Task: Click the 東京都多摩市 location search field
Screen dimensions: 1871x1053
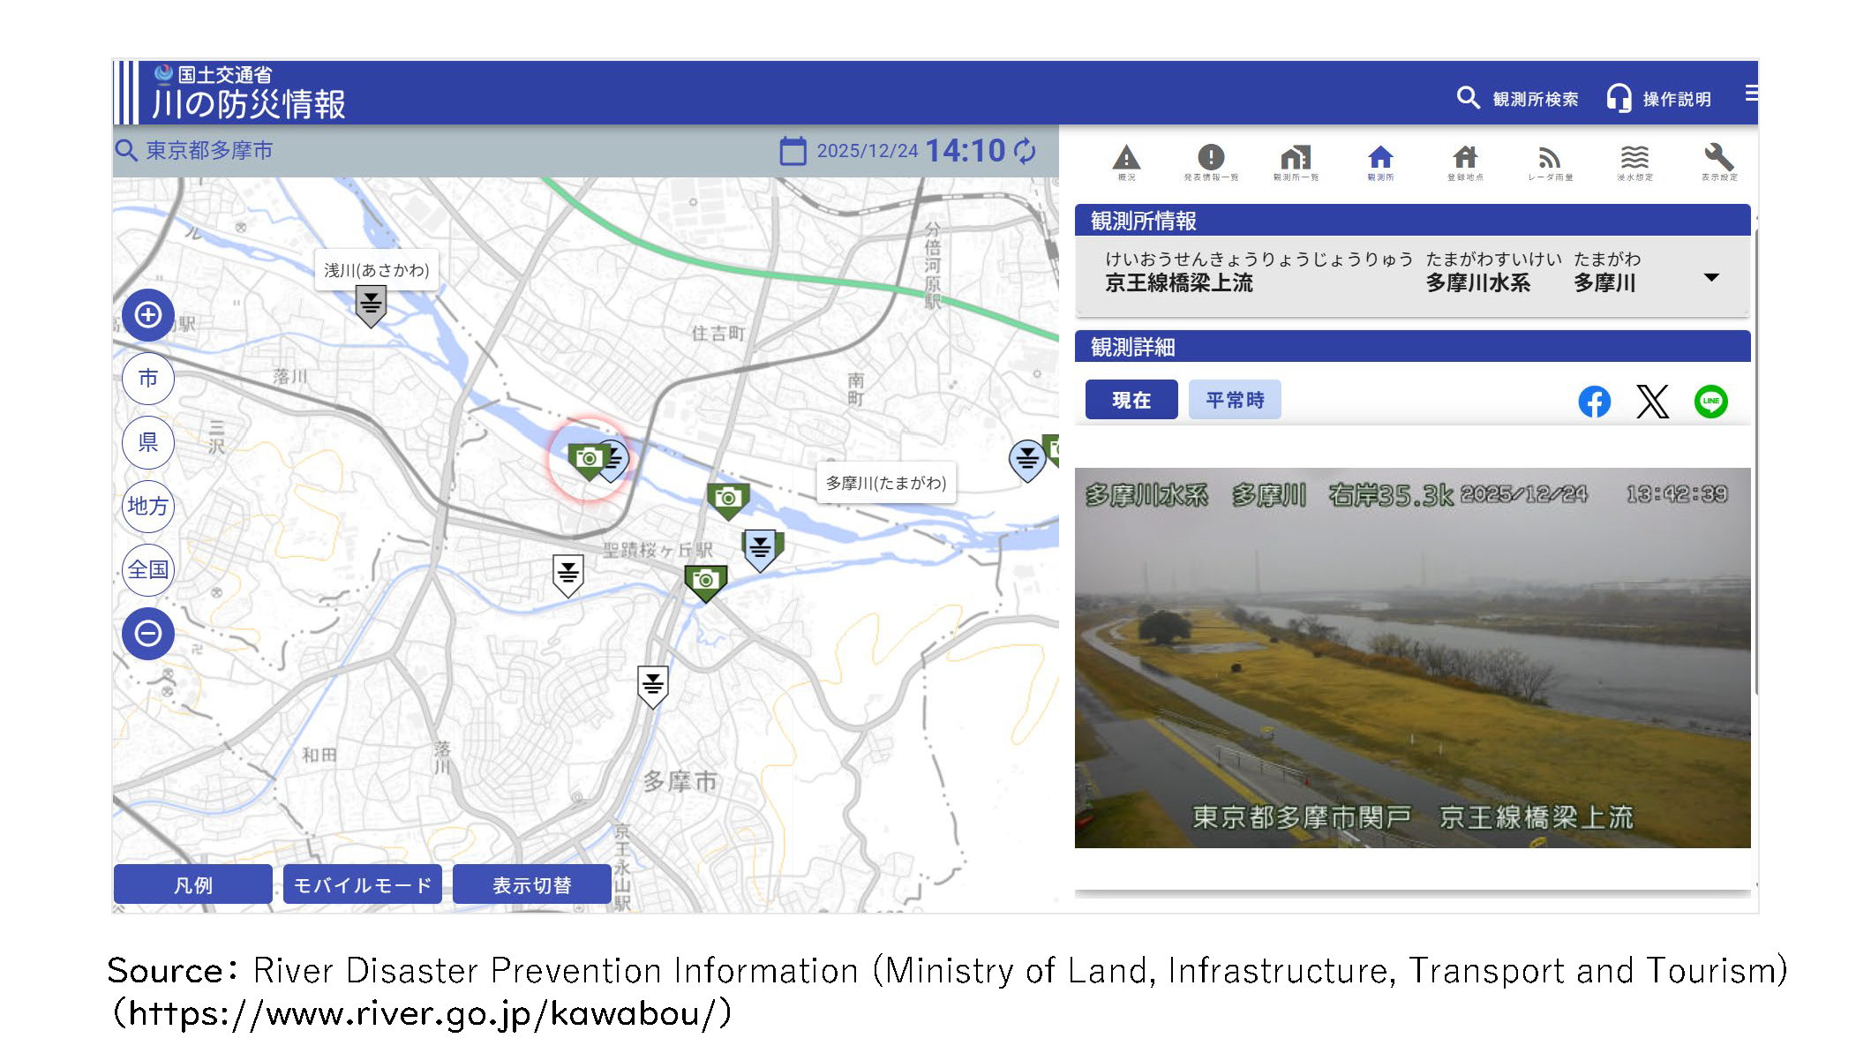Action: coord(209,151)
